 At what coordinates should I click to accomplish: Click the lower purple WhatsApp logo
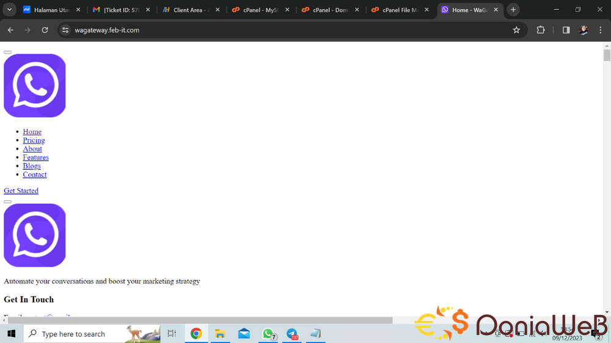point(35,235)
